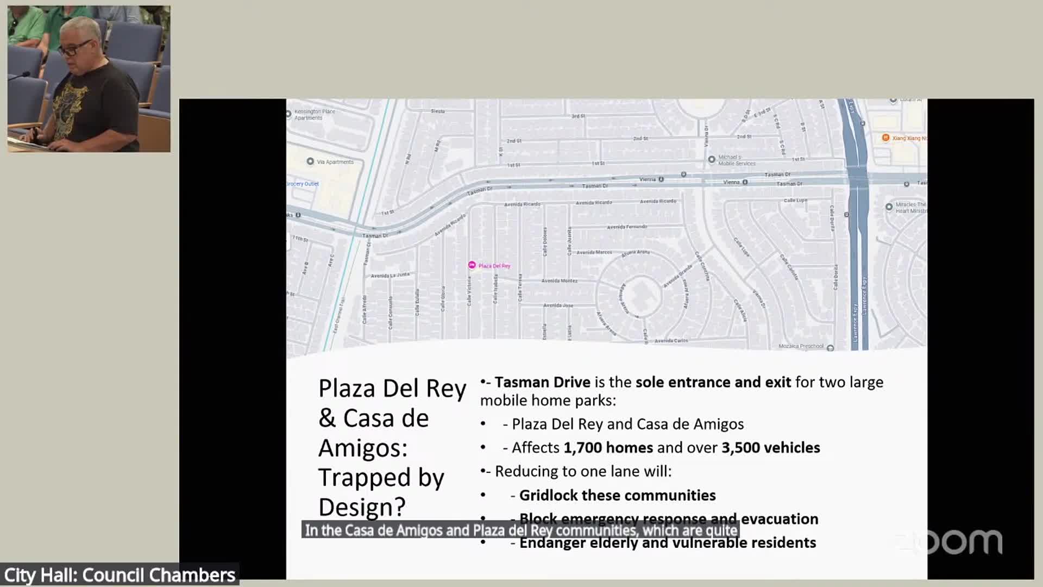Click the 'Avenida La Junta' street label

click(x=390, y=276)
